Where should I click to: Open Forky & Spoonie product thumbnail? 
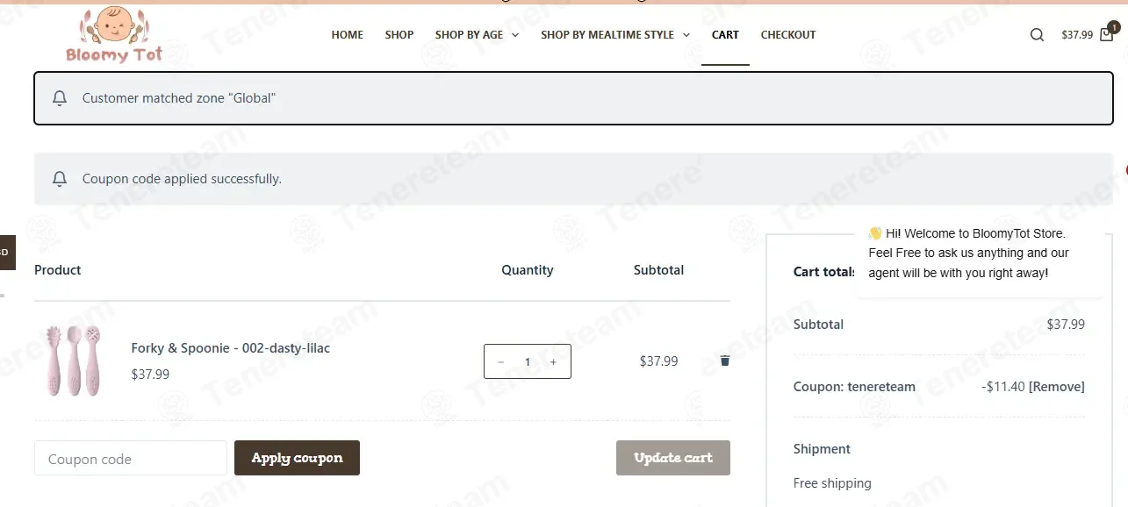(74, 361)
